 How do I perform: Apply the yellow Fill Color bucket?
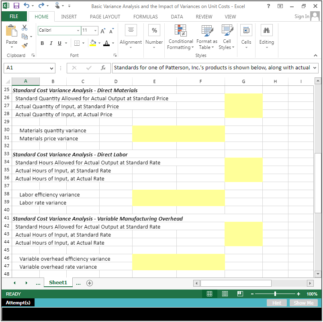(93, 43)
